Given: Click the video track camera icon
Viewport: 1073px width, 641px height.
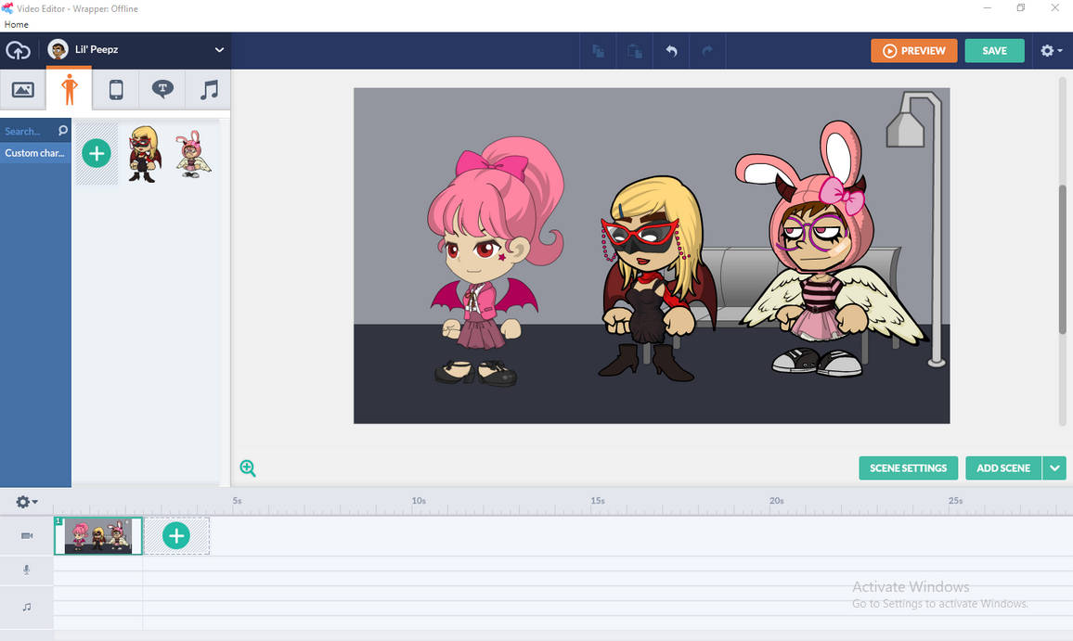Looking at the screenshot, I should 27,535.
